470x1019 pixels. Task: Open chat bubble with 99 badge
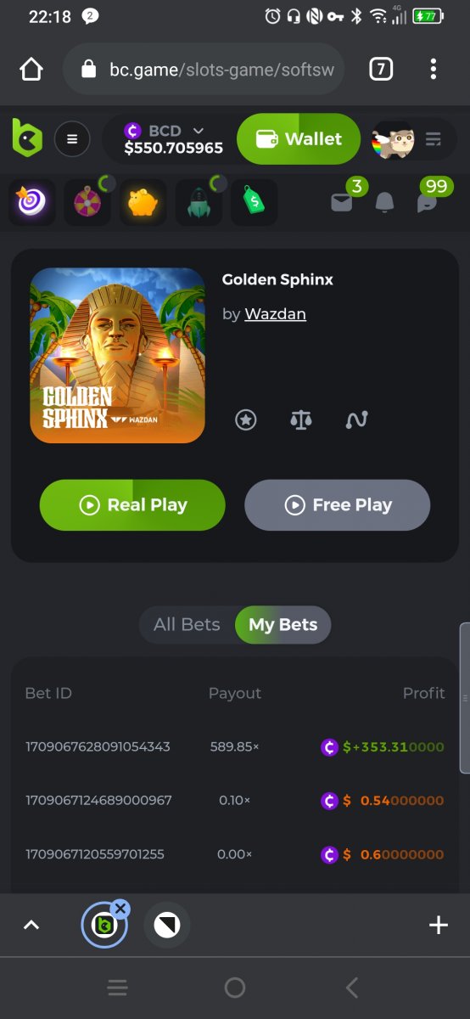point(428,202)
